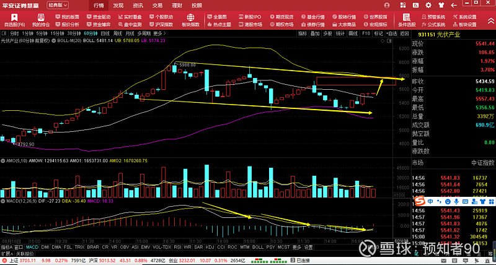Open 沪深指数 toolbar item
Image resolution: width=496 pixels, height=265 pixels.
pyautogui.click(x=161, y=24)
